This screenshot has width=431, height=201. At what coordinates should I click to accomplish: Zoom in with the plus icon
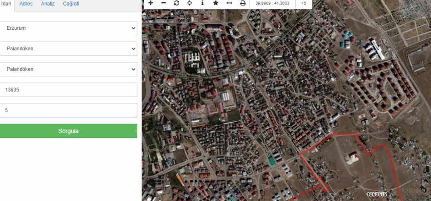click(x=151, y=3)
